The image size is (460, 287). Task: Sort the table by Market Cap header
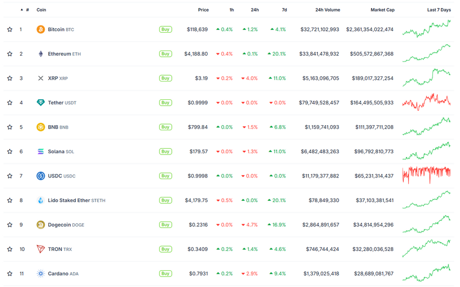tap(382, 10)
